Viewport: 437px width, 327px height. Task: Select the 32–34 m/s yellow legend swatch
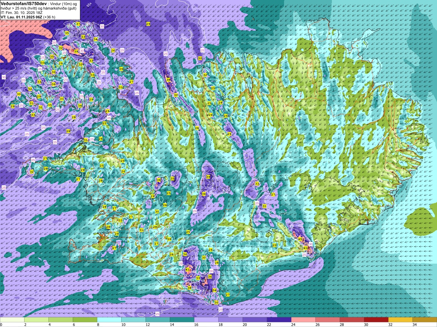point(400,320)
